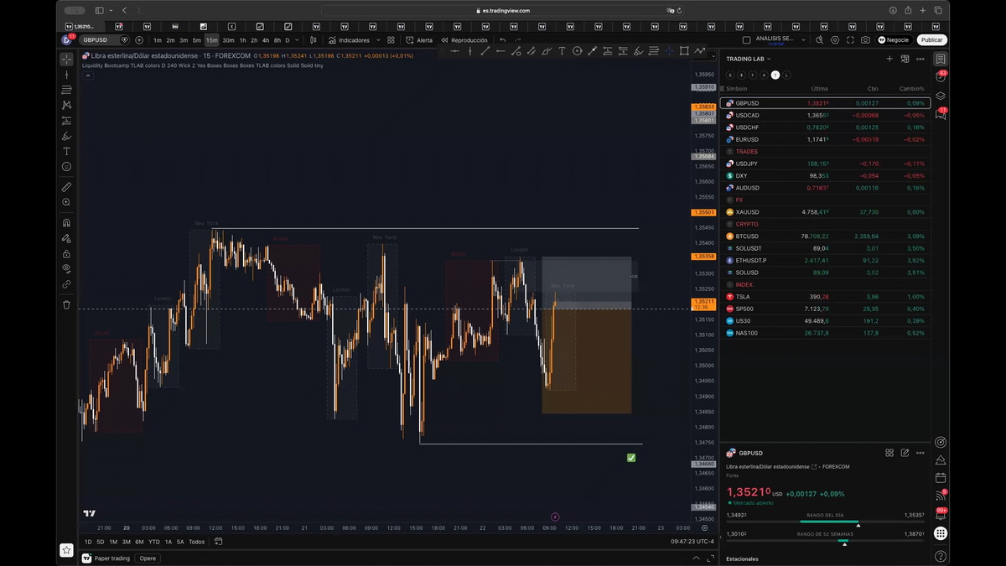Select BTCUSD in watchlist
1006x566 pixels.
click(x=825, y=236)
